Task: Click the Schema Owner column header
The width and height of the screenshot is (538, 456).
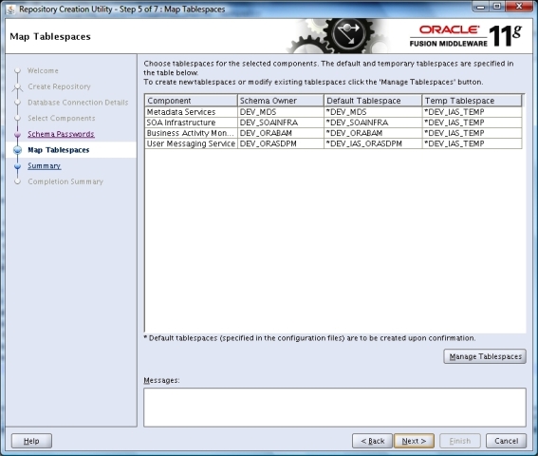Action: pyautogui.click(x=281, y=101)
